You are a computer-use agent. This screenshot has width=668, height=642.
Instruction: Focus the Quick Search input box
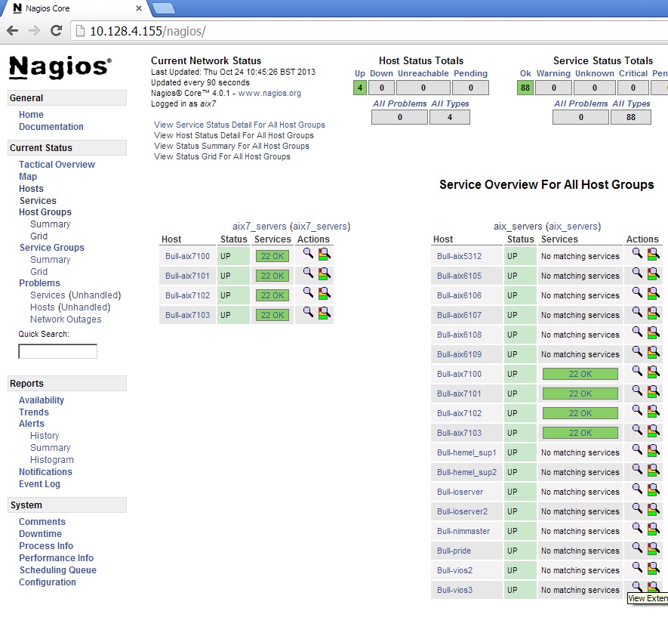tap(57, 351)
